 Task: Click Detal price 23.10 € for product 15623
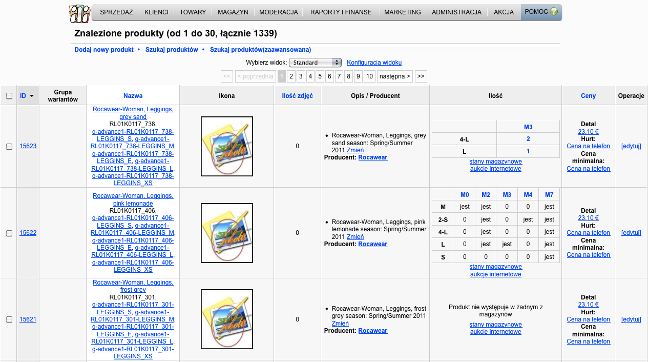point(589,131)
